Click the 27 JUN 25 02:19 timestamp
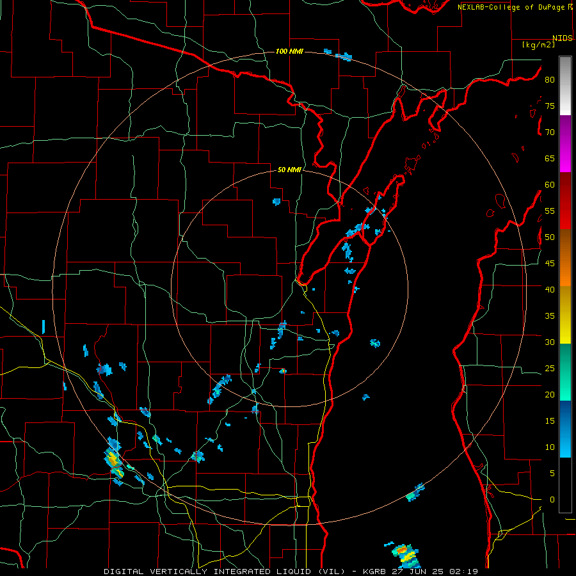Viewport: 576px width, 576px height. 435,572
